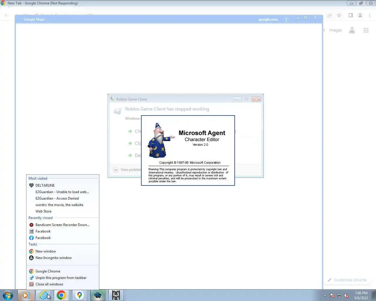
Task: Open Chrome's three-dot menu
Action: 370,15
